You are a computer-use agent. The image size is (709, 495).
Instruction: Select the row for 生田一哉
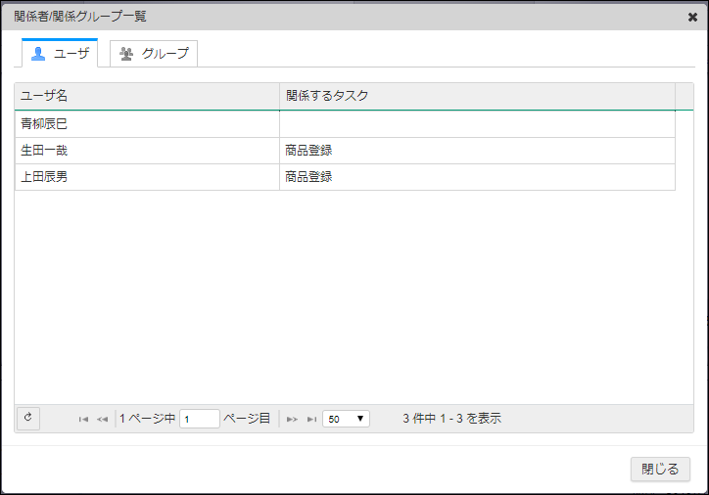pyautogui.click(x=147, y=151)
